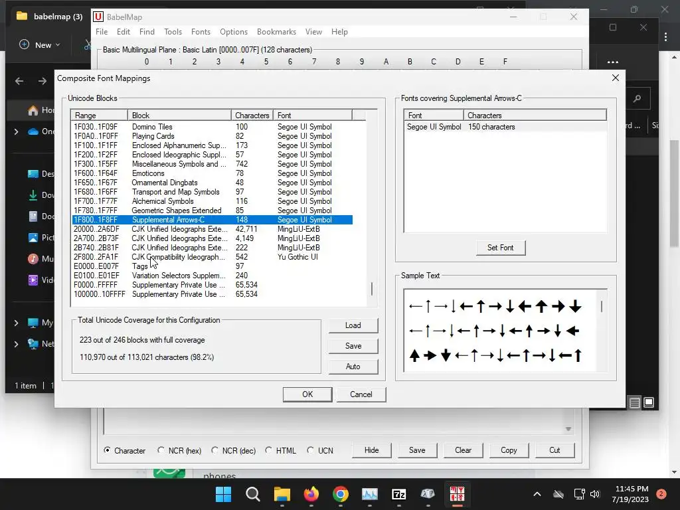This screenshot has height=510, width=680.
Task: Switch to large icons view in Explorer
Action: point(649,402)
